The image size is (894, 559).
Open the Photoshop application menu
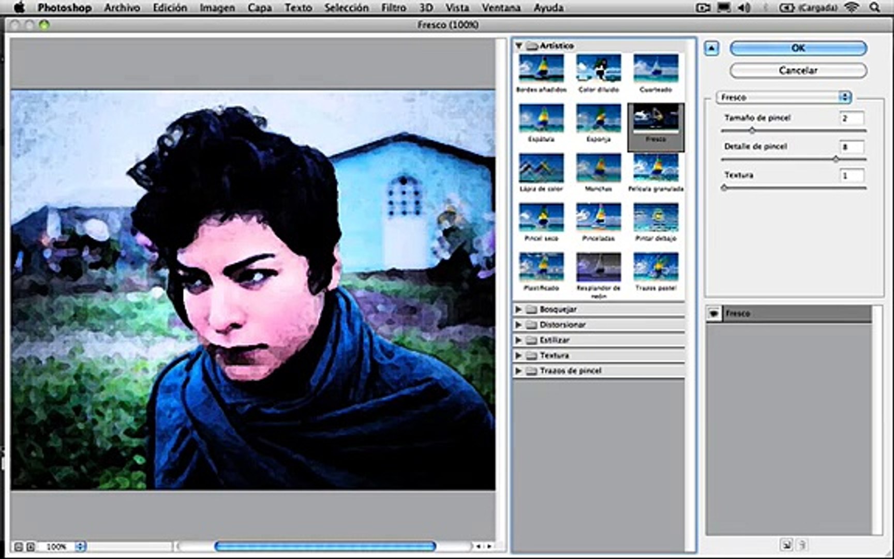tap(65, 8)
